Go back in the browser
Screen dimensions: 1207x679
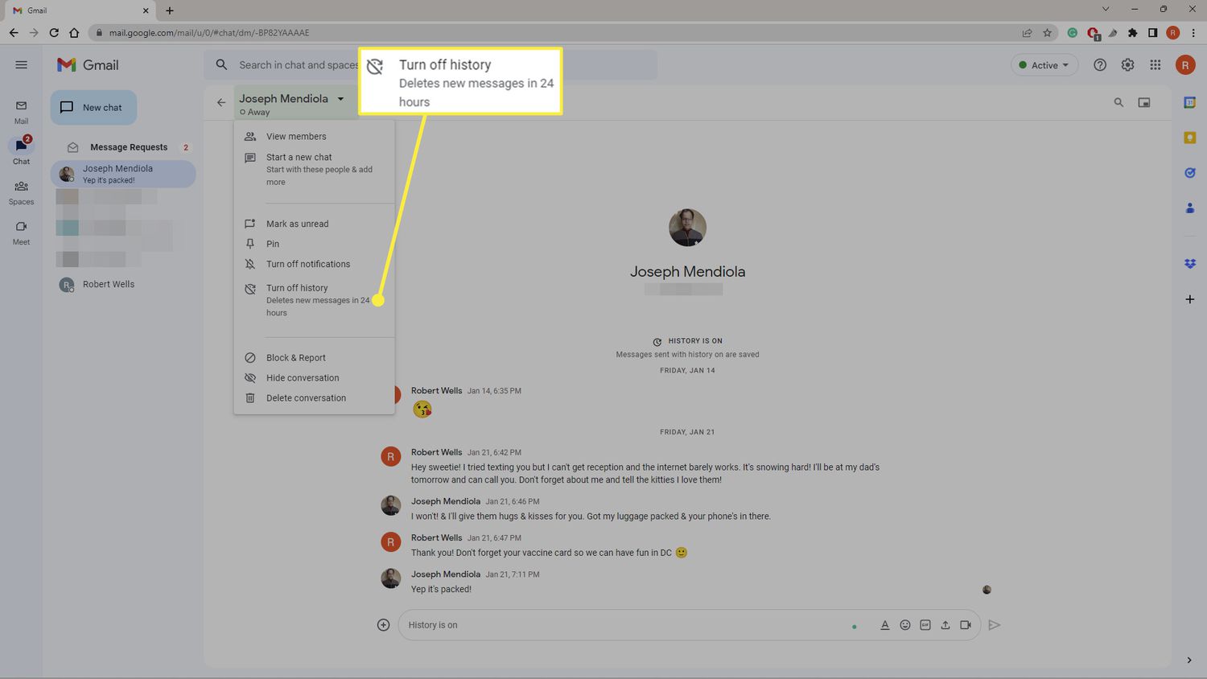point(14,33)
